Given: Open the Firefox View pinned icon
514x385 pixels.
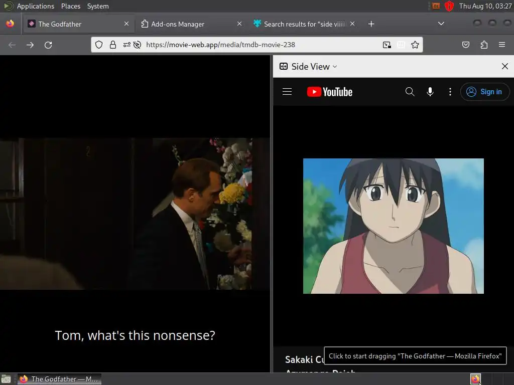Looking at the screenshot, I should pos(10,24).
